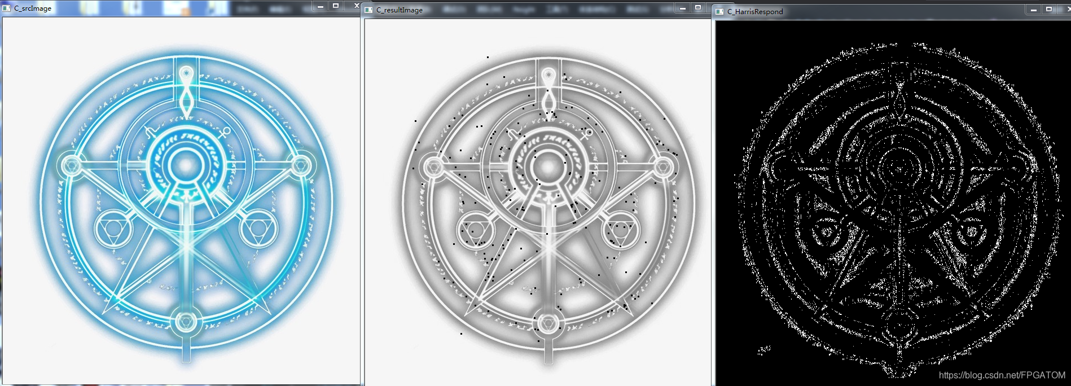1071x386 pixels.
Task: Minimize the C_srcImage window
Action: coord(320,6)
